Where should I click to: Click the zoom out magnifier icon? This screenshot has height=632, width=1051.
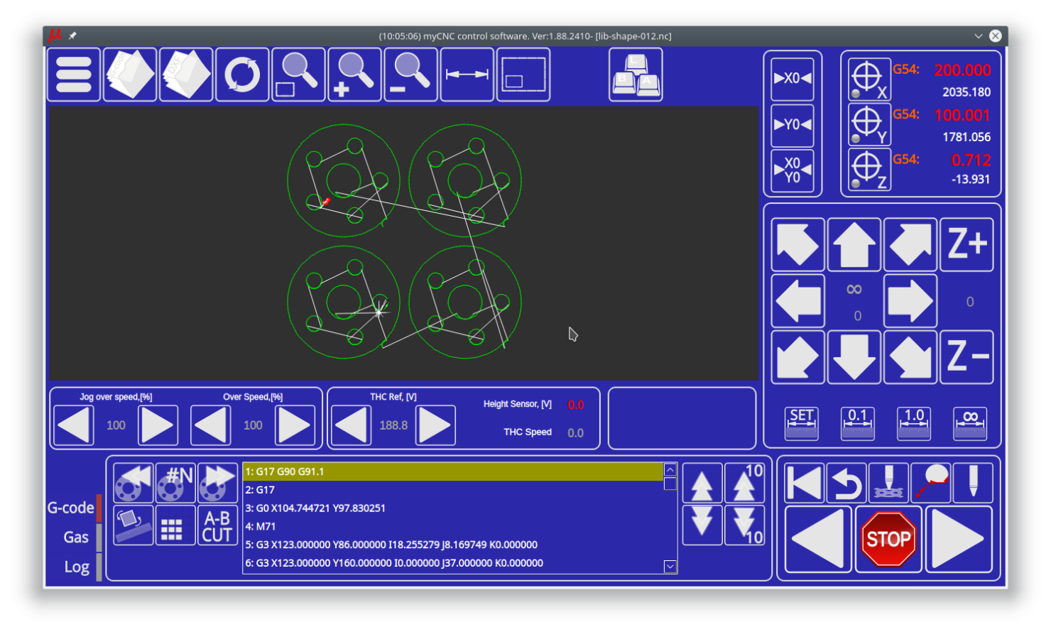[x=410, y=75]
